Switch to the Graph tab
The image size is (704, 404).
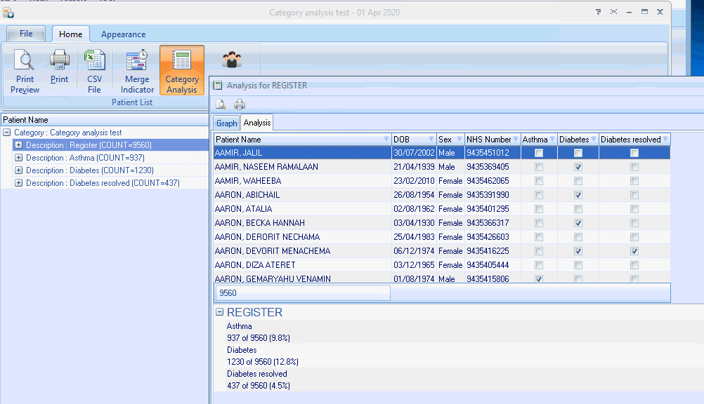(226, 123)
